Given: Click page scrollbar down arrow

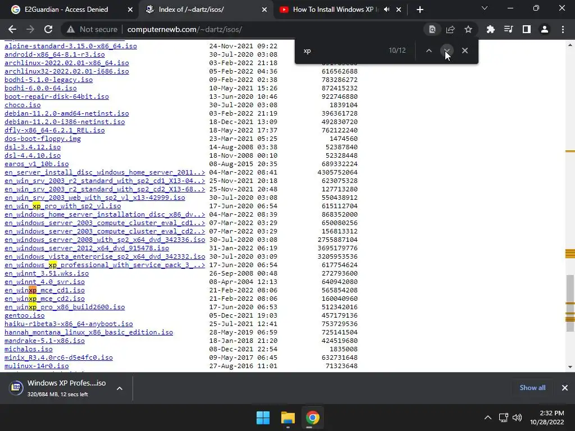Looking at the screenshot, I should click(x=570, y=367).
